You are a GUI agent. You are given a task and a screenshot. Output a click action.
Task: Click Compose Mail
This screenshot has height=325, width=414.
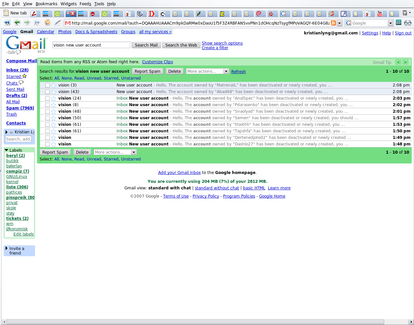tap(22, 61)
